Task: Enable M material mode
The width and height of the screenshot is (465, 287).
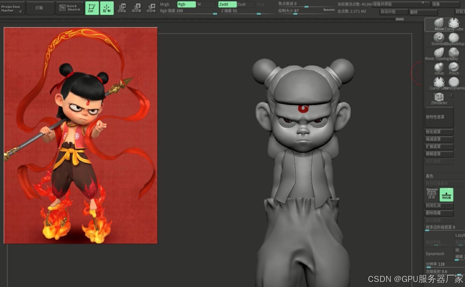Action: point(206,4)
